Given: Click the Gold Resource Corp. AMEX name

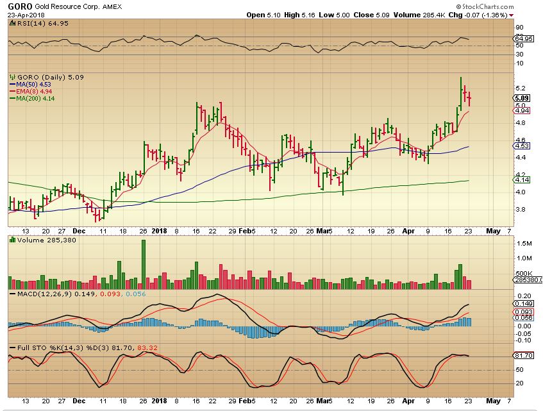Looking at the screenshot, I should tap(78, 6).
